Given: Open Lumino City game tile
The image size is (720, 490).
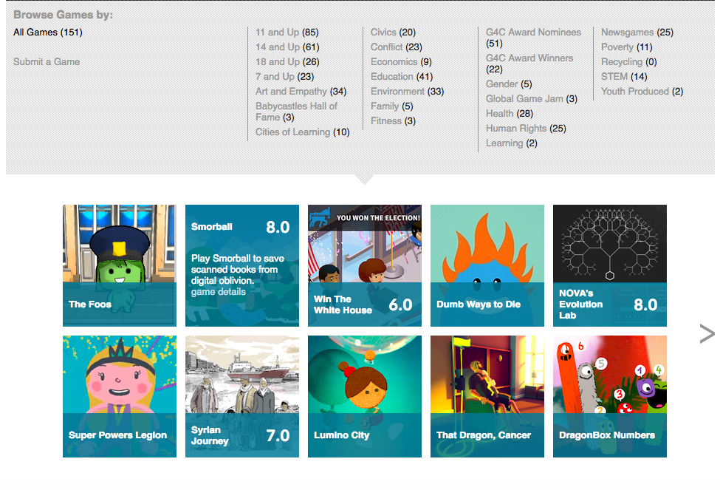Looking at the screenshot, I should [x=365, y=396].
